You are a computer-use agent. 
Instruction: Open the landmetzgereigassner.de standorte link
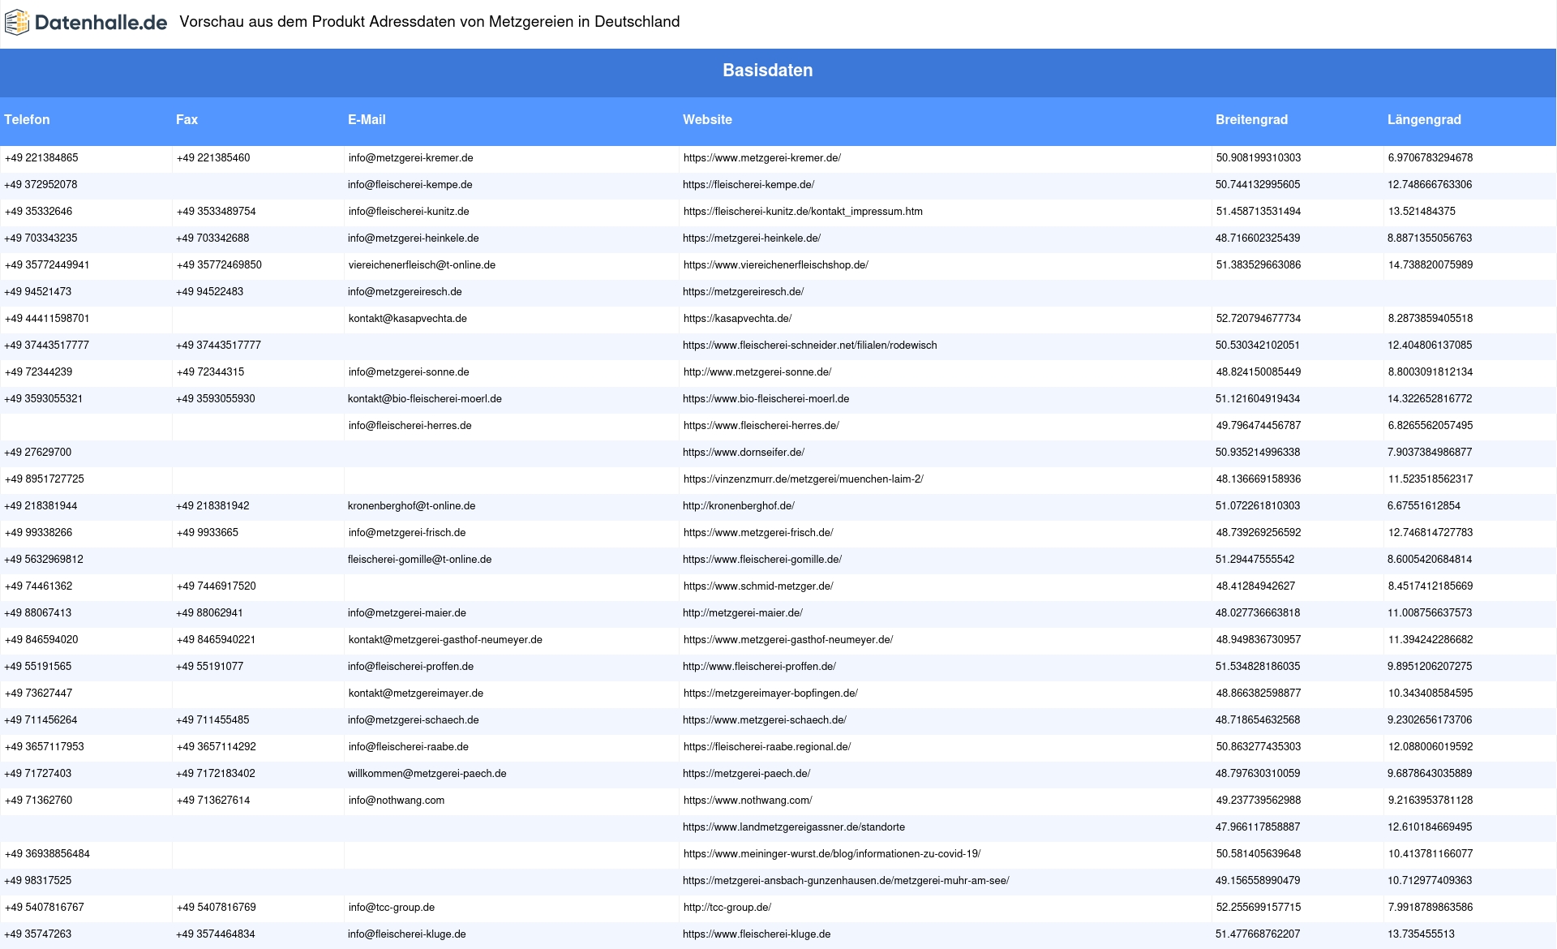(x=794, y=827)
